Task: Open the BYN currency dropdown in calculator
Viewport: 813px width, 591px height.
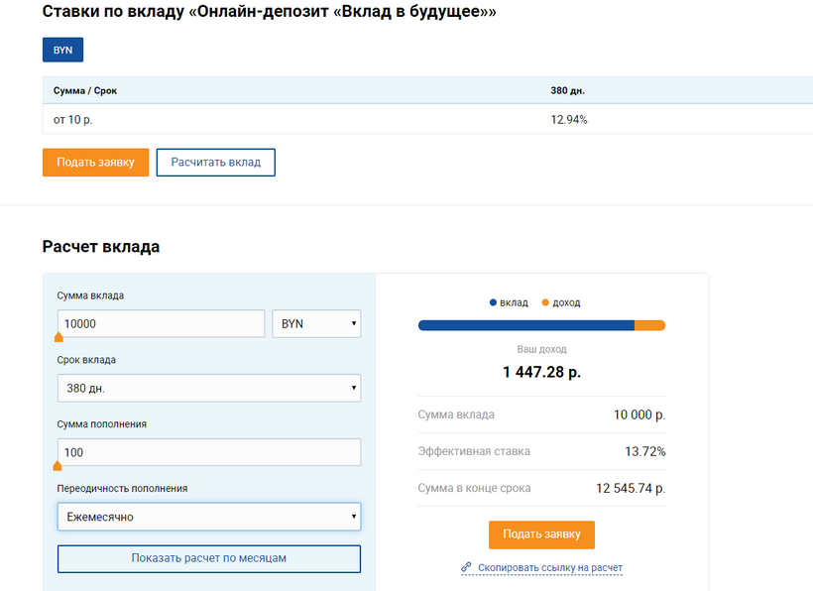Action: pyautogui.click(x=316, y=324)
